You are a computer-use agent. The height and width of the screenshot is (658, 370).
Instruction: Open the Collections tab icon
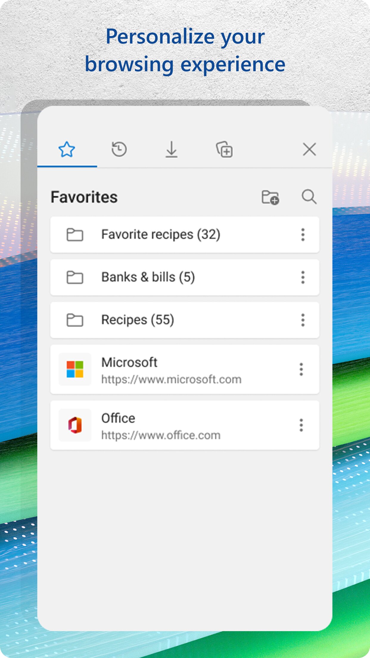[224, 150]
